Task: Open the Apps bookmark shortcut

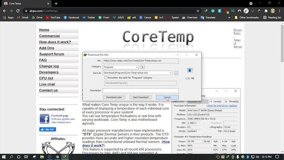Action: coord(8,18)
